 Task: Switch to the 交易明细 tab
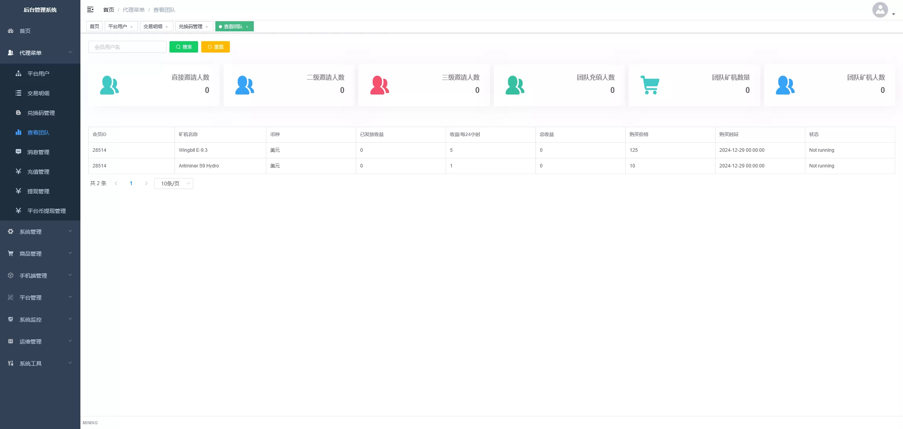tap(153, 27)
